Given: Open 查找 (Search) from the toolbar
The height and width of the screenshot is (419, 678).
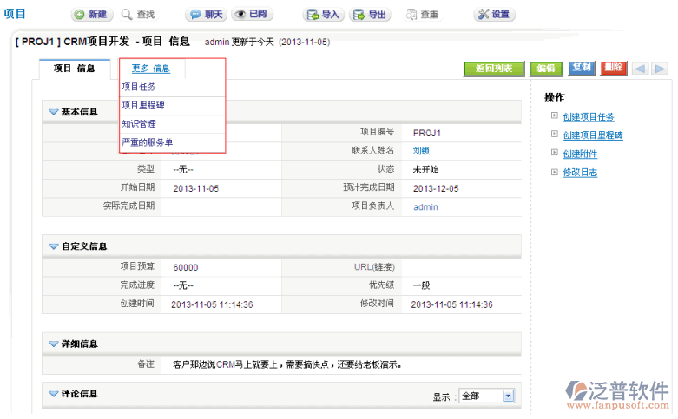Looking at the screenshot, I should pos(138,15).
